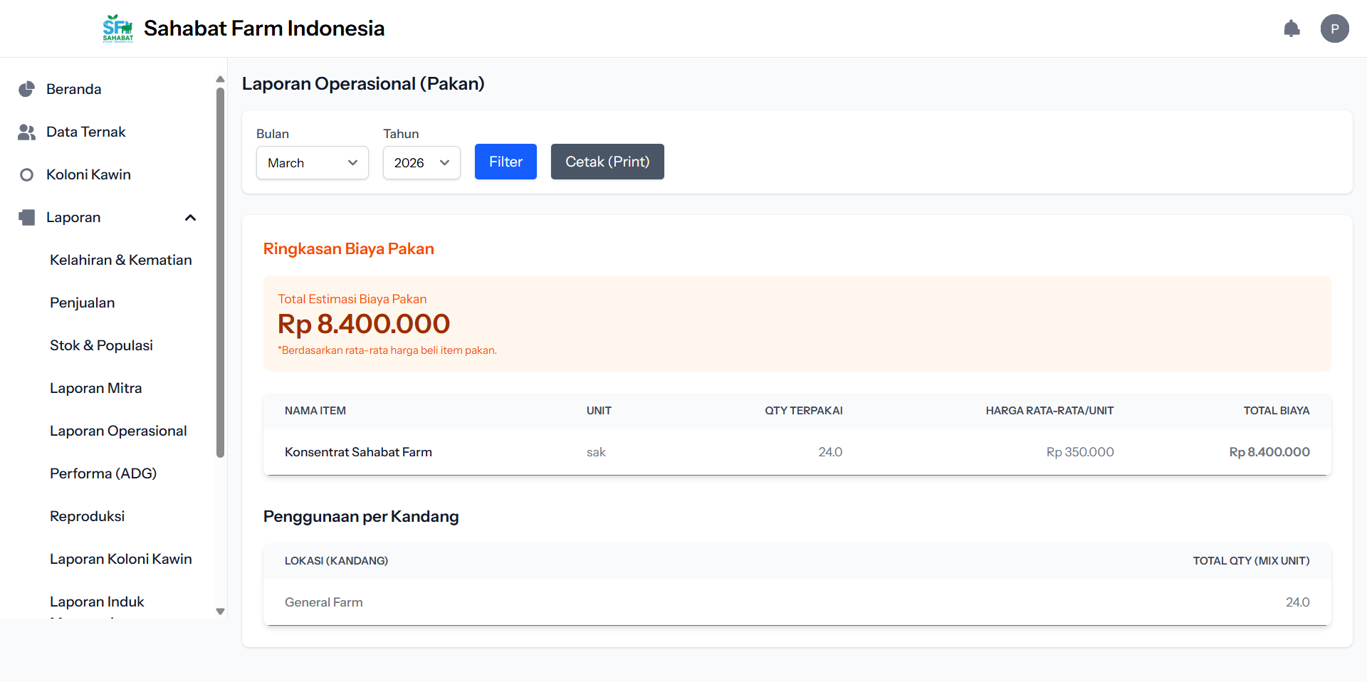
Task: Go to Penjualan report
Action: 83,303
